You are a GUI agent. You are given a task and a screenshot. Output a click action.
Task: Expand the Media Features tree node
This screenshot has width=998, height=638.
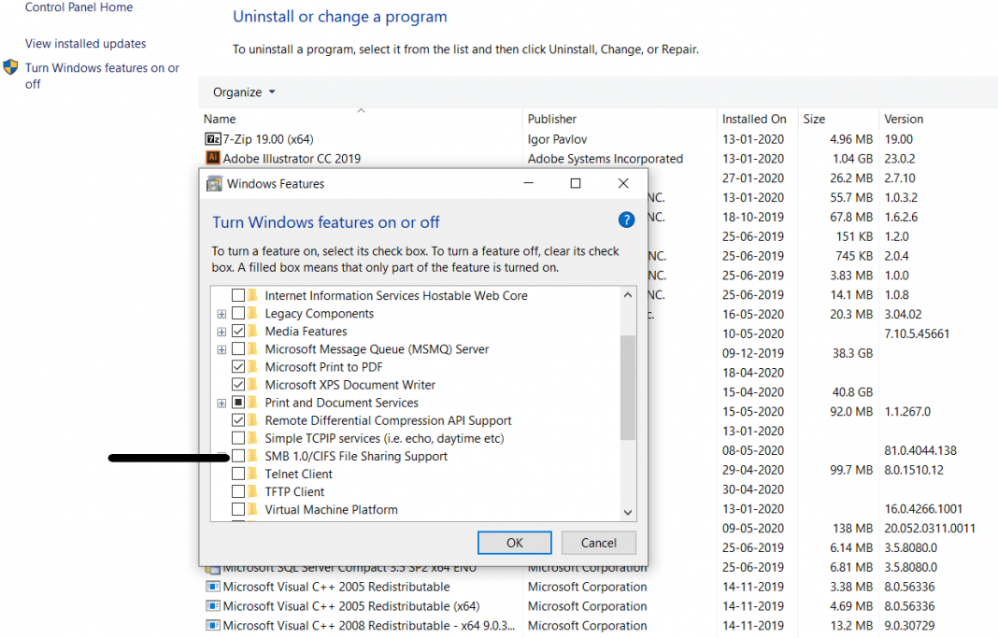tap(221, 331)
